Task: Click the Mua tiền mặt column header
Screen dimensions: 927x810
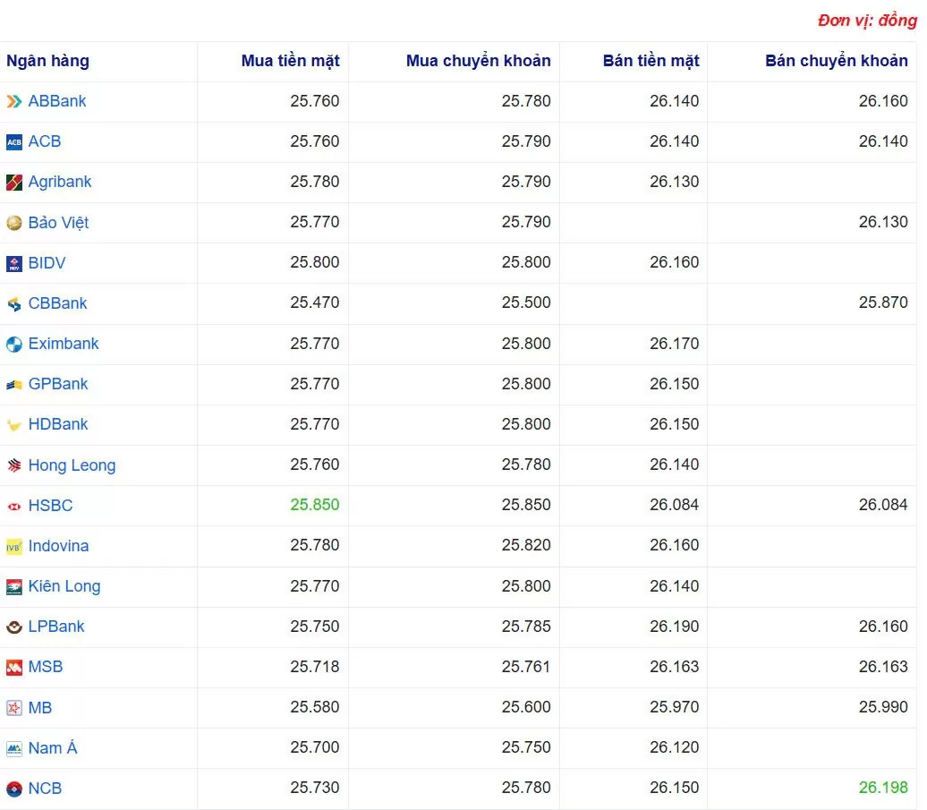Action: click(x=290, y=61)
